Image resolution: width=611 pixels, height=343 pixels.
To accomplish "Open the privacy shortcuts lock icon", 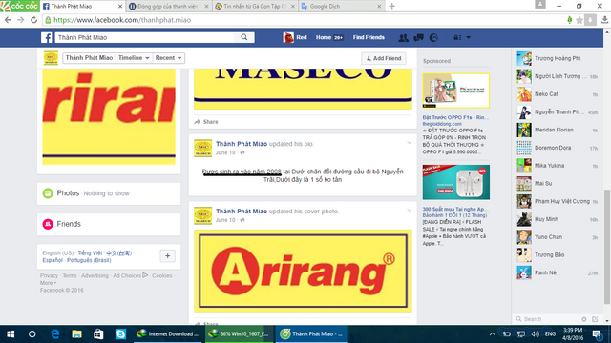I will point(457,38).
